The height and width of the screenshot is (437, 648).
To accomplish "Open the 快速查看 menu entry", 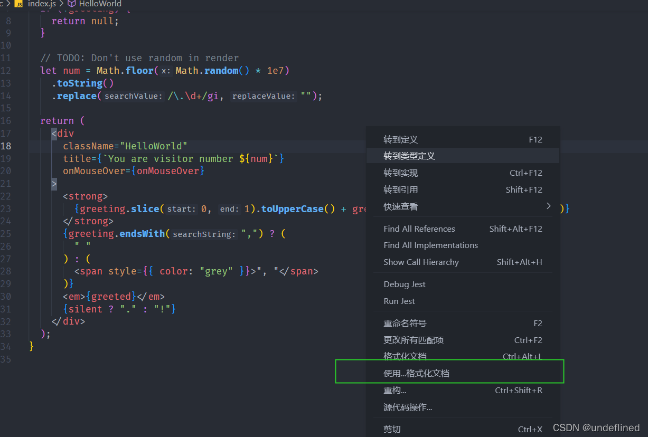I will click(x=463, y=206).
